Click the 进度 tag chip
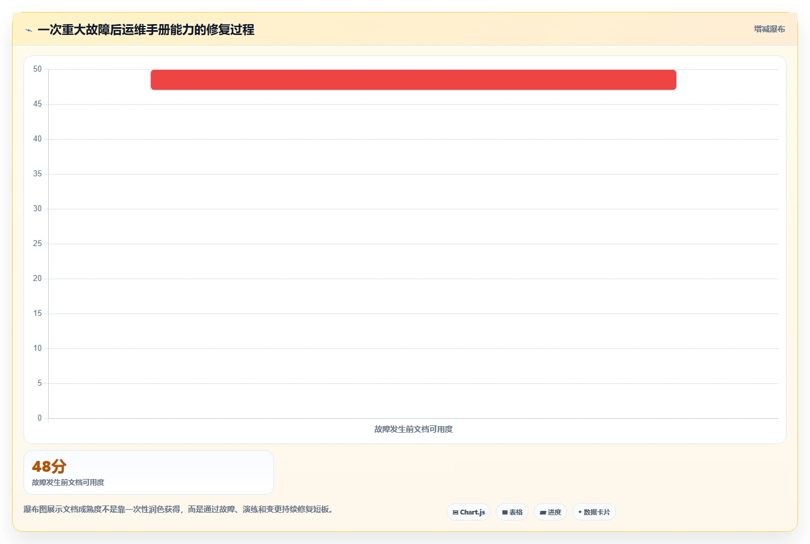810x544 pixels. tap(550, 512)
